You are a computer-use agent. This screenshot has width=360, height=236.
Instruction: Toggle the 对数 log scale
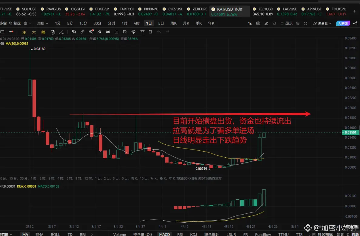click(x=341, y=234)
